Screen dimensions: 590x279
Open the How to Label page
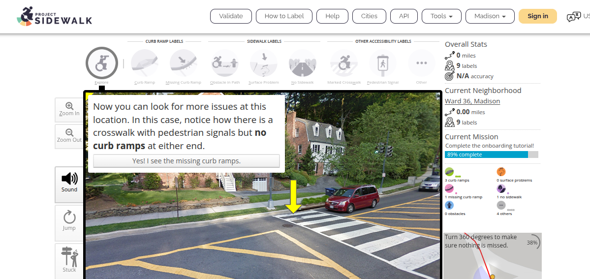click(284, 16)
